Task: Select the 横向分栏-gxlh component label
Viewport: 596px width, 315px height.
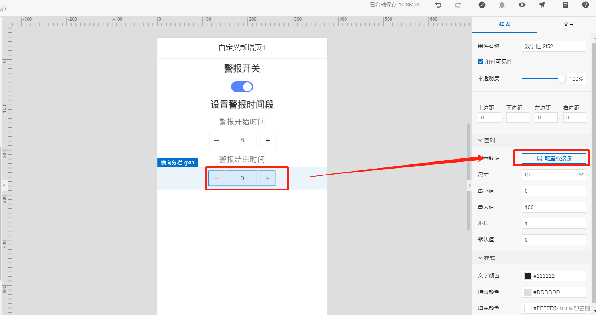Action: pos(178,163)
